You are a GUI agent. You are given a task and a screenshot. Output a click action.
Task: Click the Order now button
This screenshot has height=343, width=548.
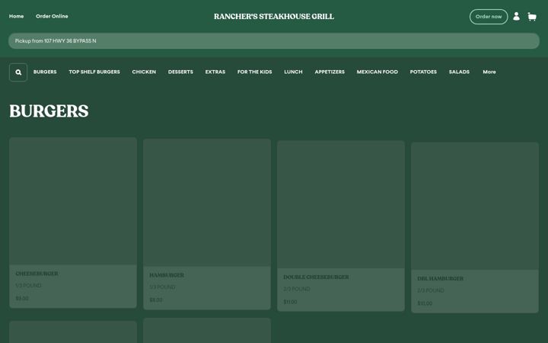(488, 17)
